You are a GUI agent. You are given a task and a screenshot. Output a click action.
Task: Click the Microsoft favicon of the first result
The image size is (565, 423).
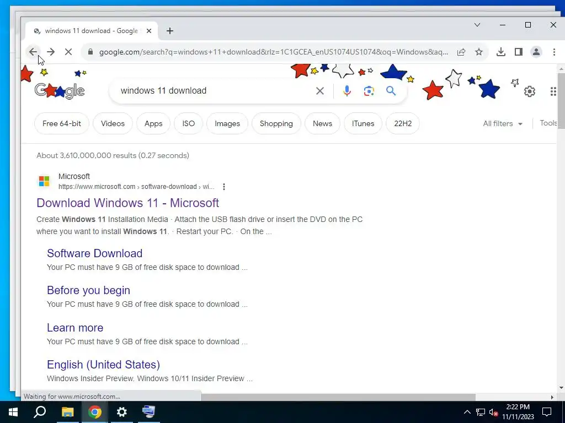click(44, 181)
